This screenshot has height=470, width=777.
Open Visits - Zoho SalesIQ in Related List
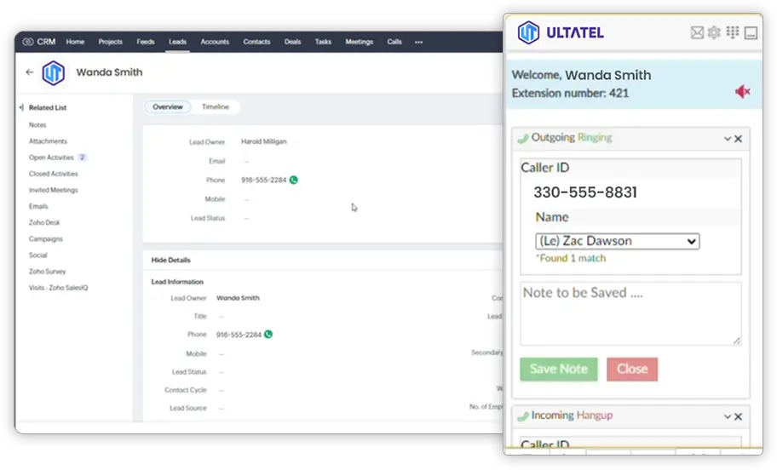pyautogui.click(x=59, y=289)
